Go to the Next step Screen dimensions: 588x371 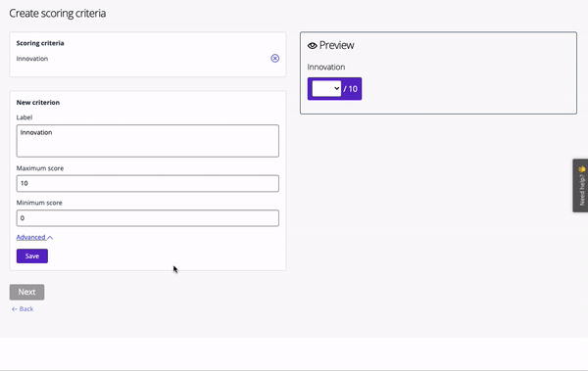click(27, 292)
